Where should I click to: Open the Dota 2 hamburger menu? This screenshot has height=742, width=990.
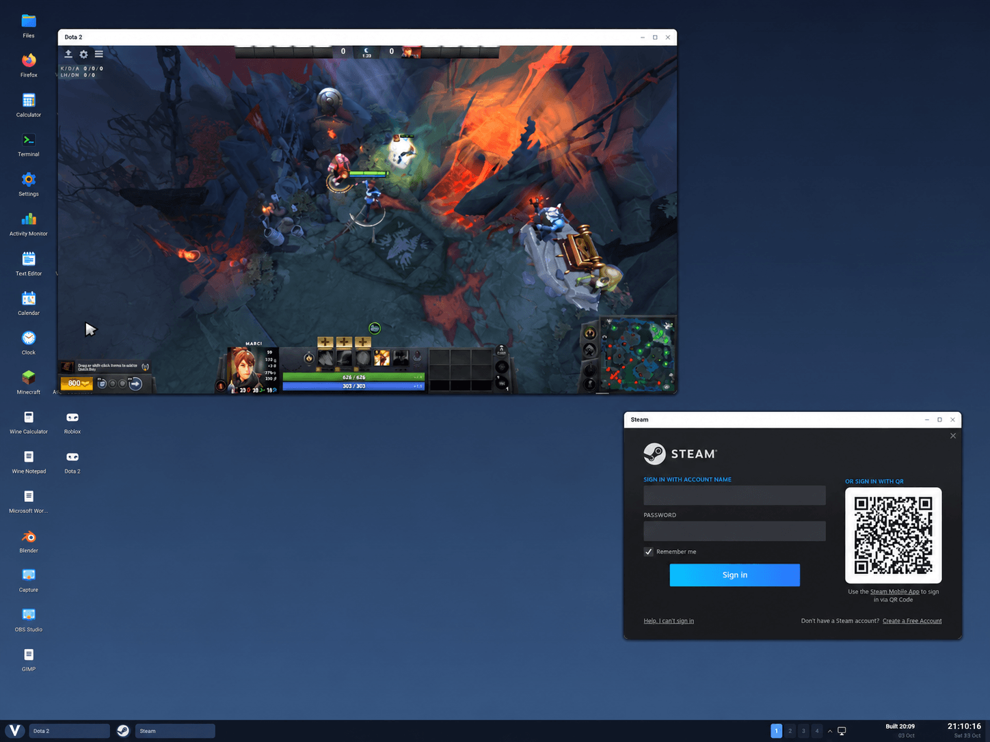[x=99, y=54]
